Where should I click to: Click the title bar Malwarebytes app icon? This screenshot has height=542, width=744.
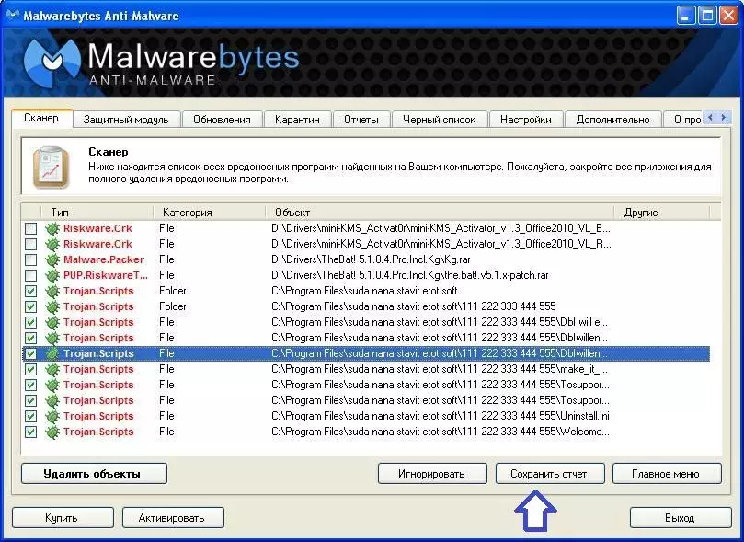pos(13,16)
